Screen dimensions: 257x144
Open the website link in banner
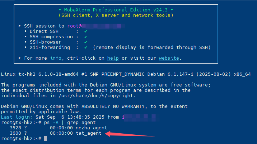point(169,58)
